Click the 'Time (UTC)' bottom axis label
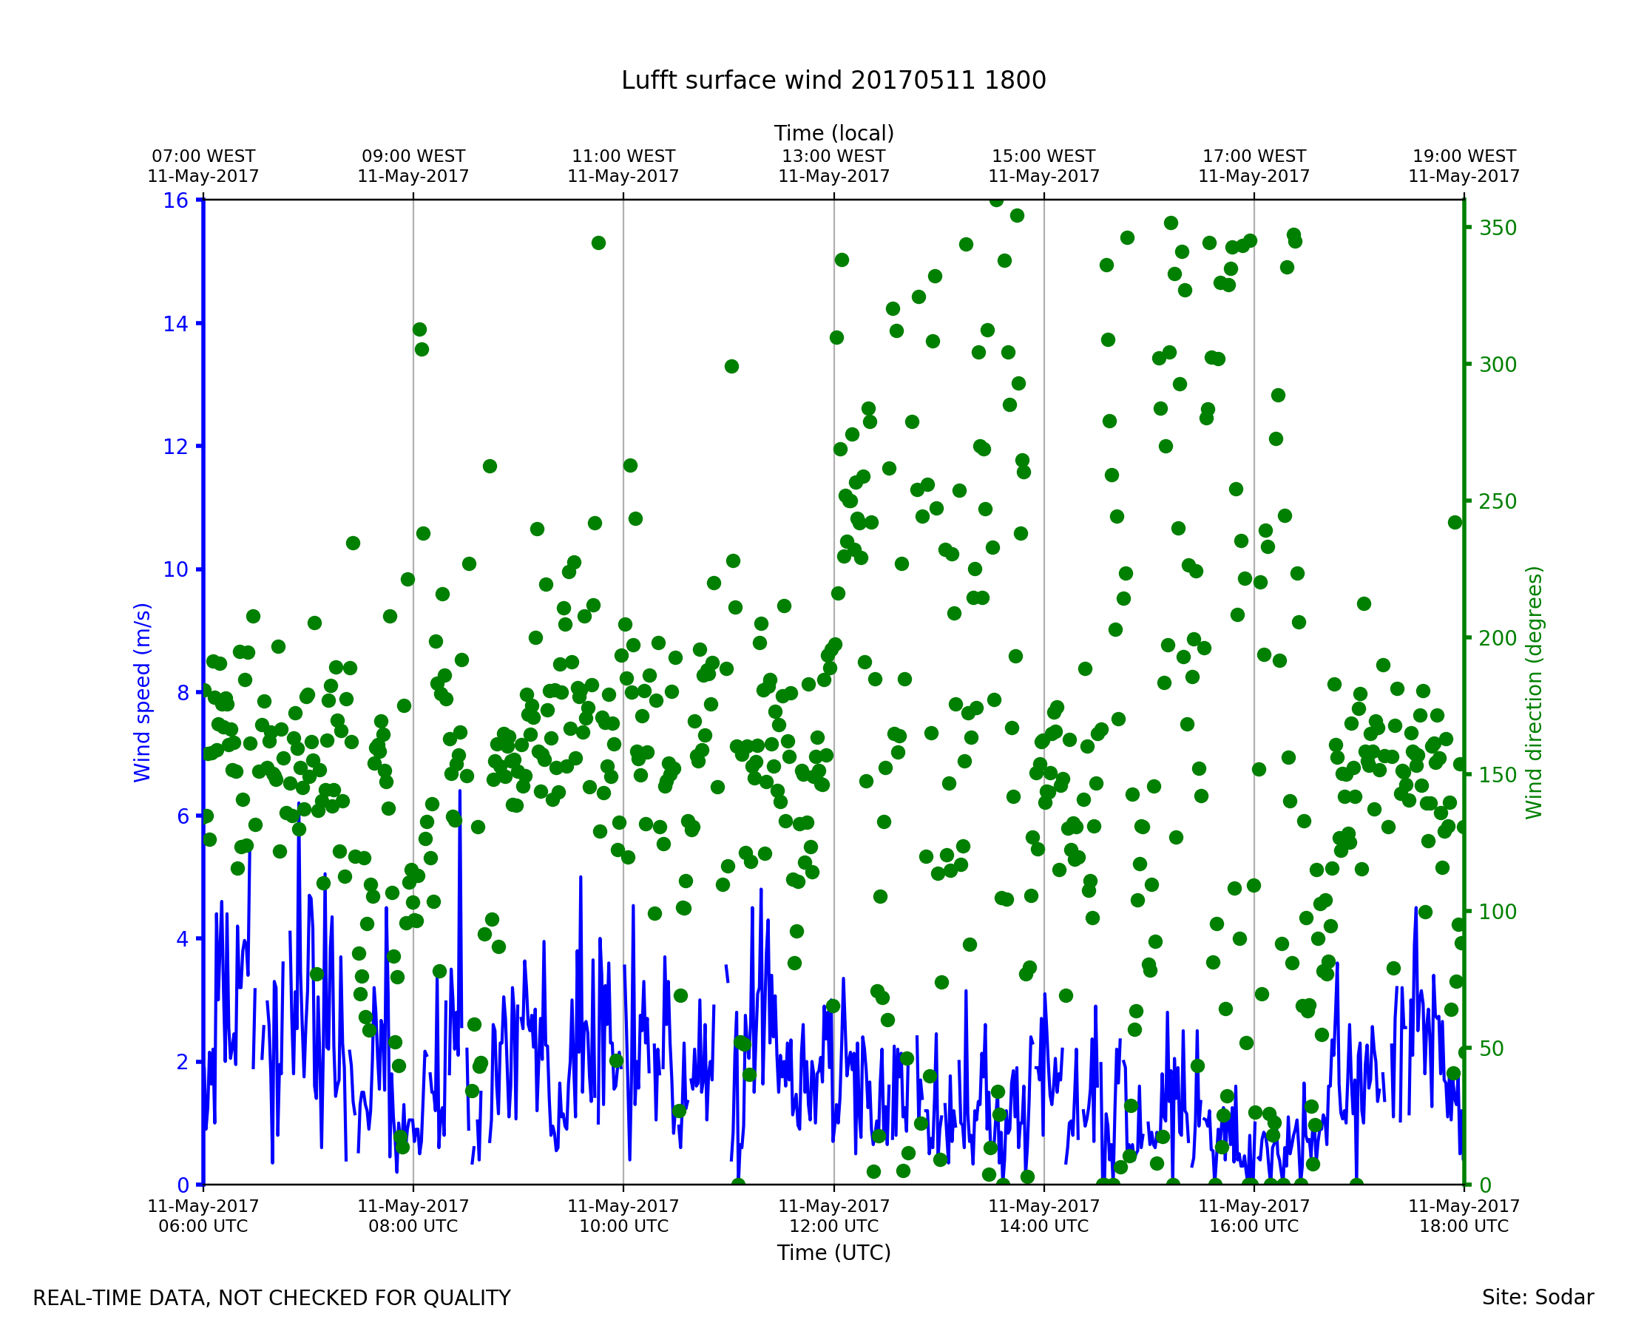 pyautogui.click(x=833, y=1253)
